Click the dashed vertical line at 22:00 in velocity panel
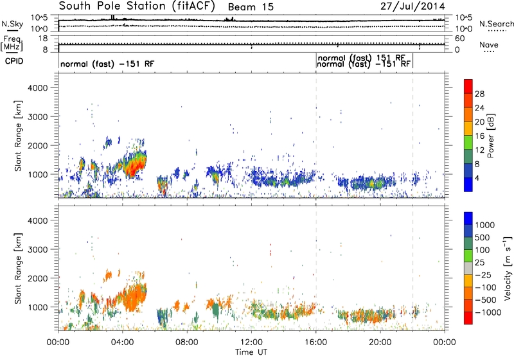Screen dimensions: 514x356 412,268
